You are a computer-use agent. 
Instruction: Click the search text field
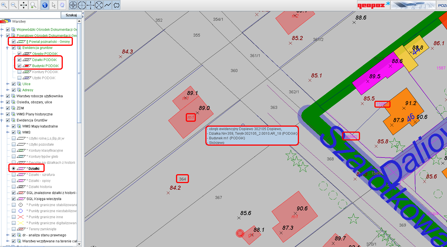click(x=30, y=15)
